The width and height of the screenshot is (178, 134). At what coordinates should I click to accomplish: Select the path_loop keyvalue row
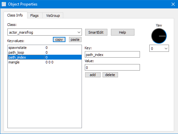[45, 52]
